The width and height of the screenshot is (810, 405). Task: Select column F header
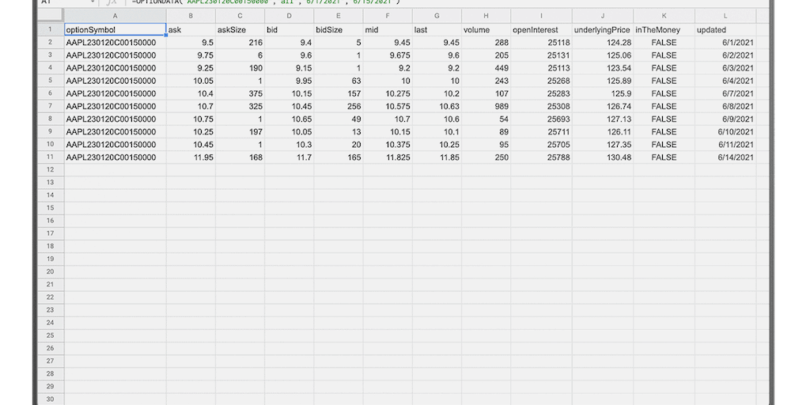point(388,16)
